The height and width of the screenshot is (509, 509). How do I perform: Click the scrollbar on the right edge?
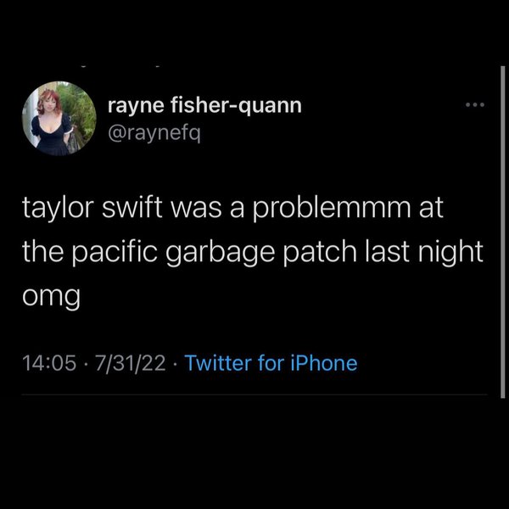click(x=502, y=232)
